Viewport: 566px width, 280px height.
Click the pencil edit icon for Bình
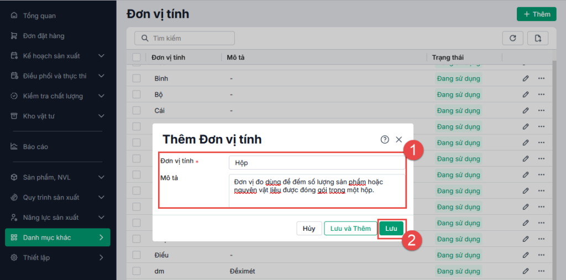coord(526,79)
